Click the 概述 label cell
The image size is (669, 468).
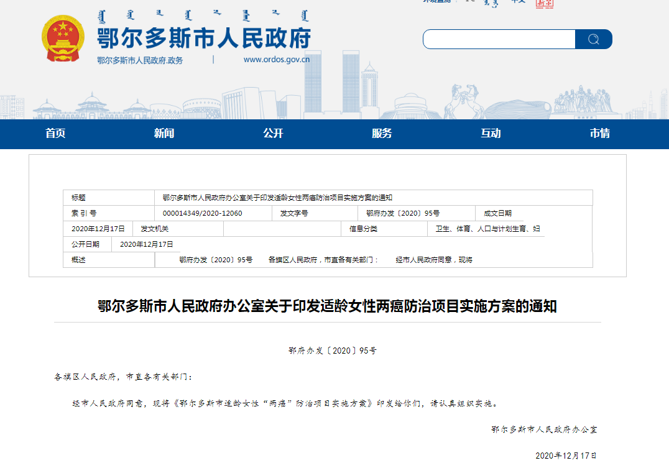point(109,260)
